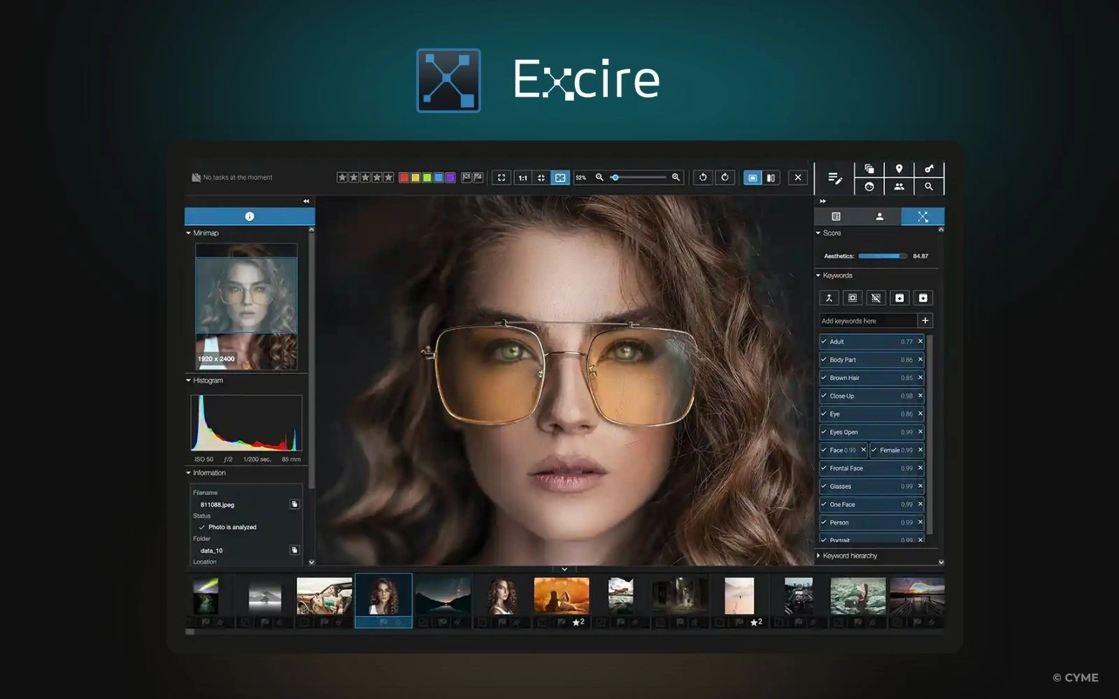Switch to the metadata table tab

coord(836,217)
